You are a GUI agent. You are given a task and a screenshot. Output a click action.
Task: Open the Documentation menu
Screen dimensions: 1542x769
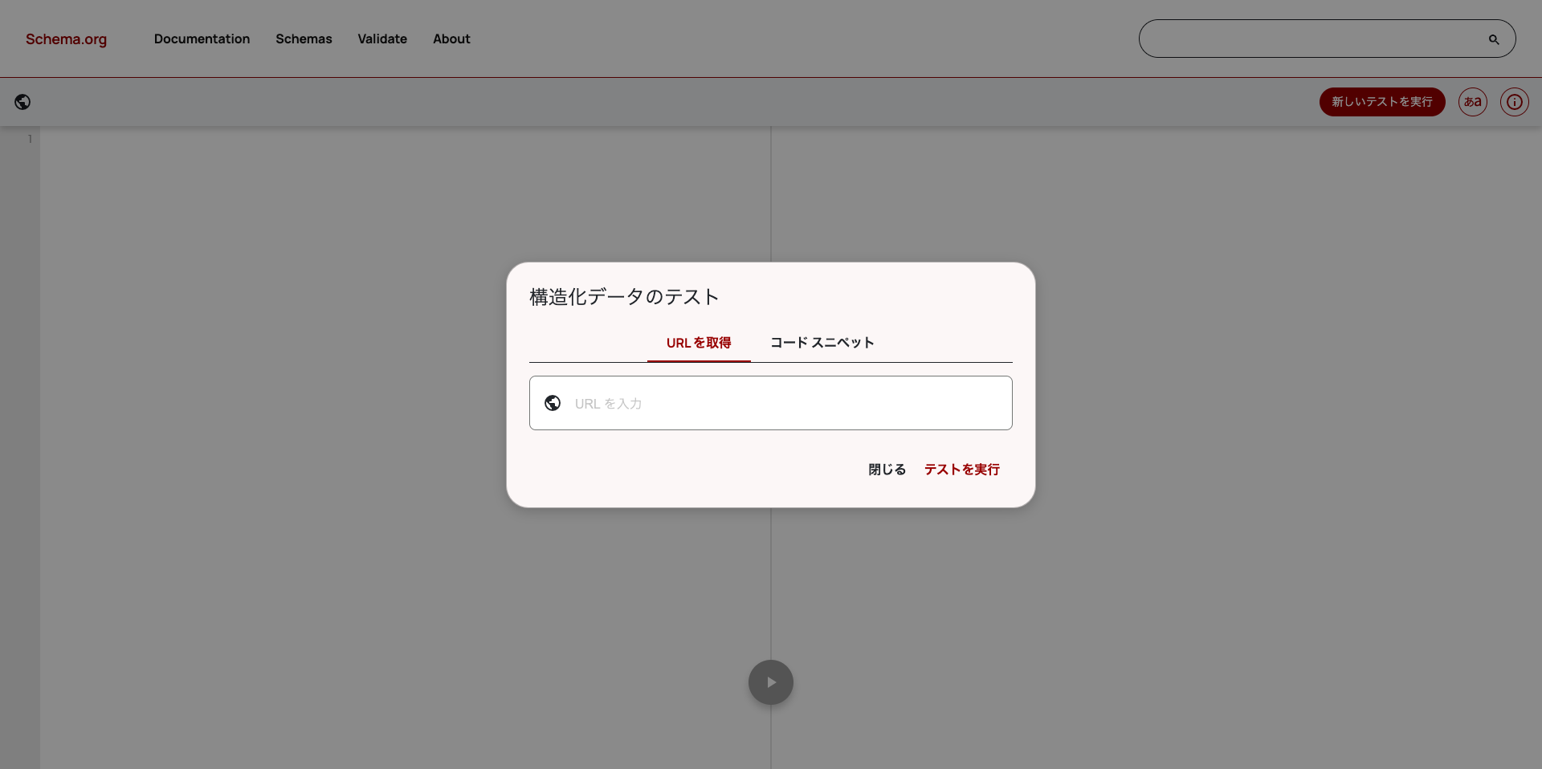pyautogui.click(x=202, y=39)
